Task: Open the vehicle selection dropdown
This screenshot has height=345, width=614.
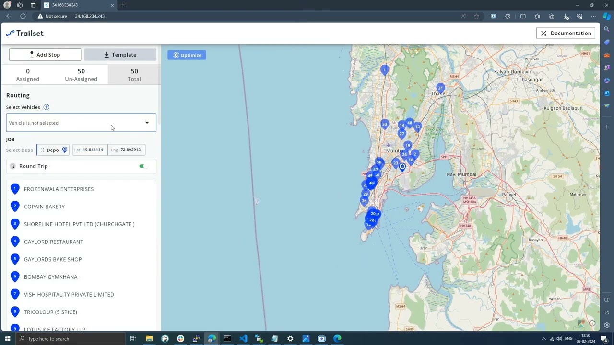Action: point(81,123)
